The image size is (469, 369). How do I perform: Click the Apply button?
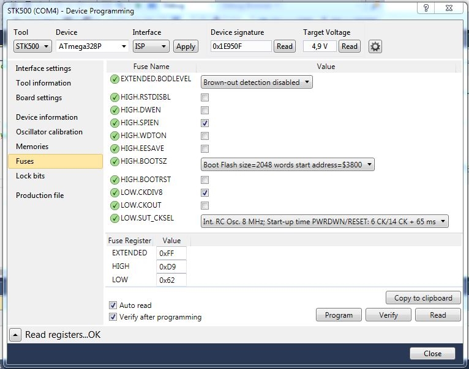(186, 46)
